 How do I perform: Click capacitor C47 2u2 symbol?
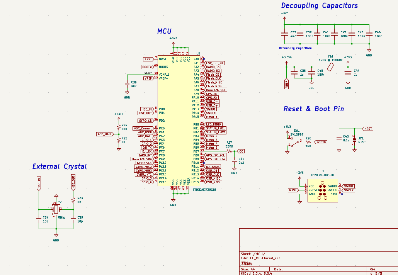click(x=234, y=161)
